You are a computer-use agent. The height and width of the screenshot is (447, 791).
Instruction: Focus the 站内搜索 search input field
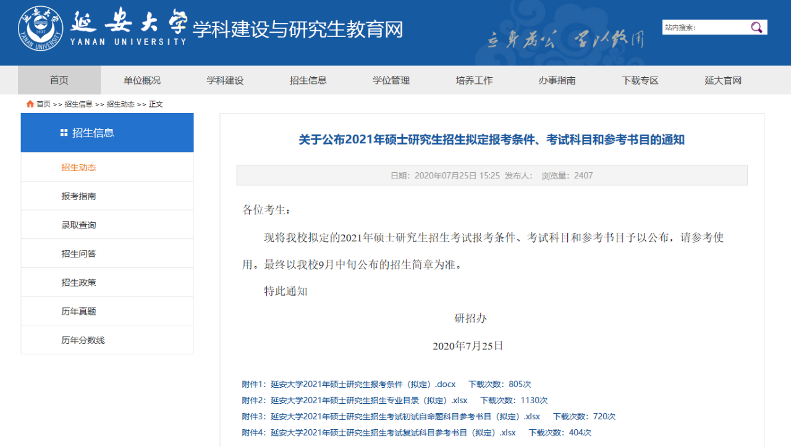click(x=706, y=27)
